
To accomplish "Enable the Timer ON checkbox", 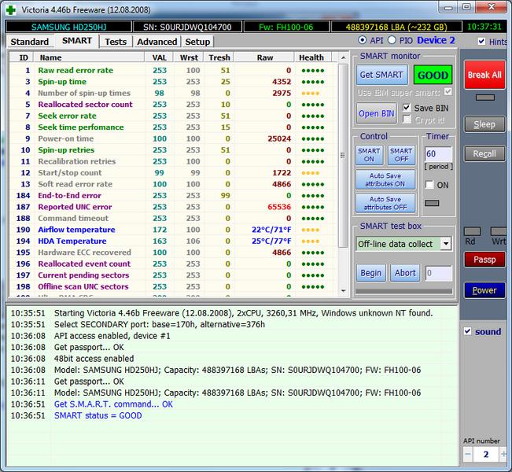I will [429, 185].
